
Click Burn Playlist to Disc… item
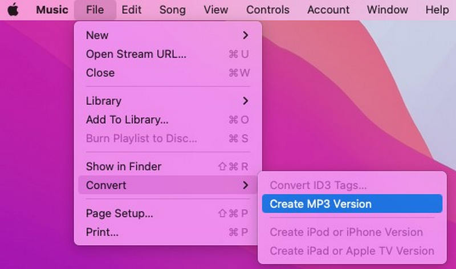[x=168, y=138]
